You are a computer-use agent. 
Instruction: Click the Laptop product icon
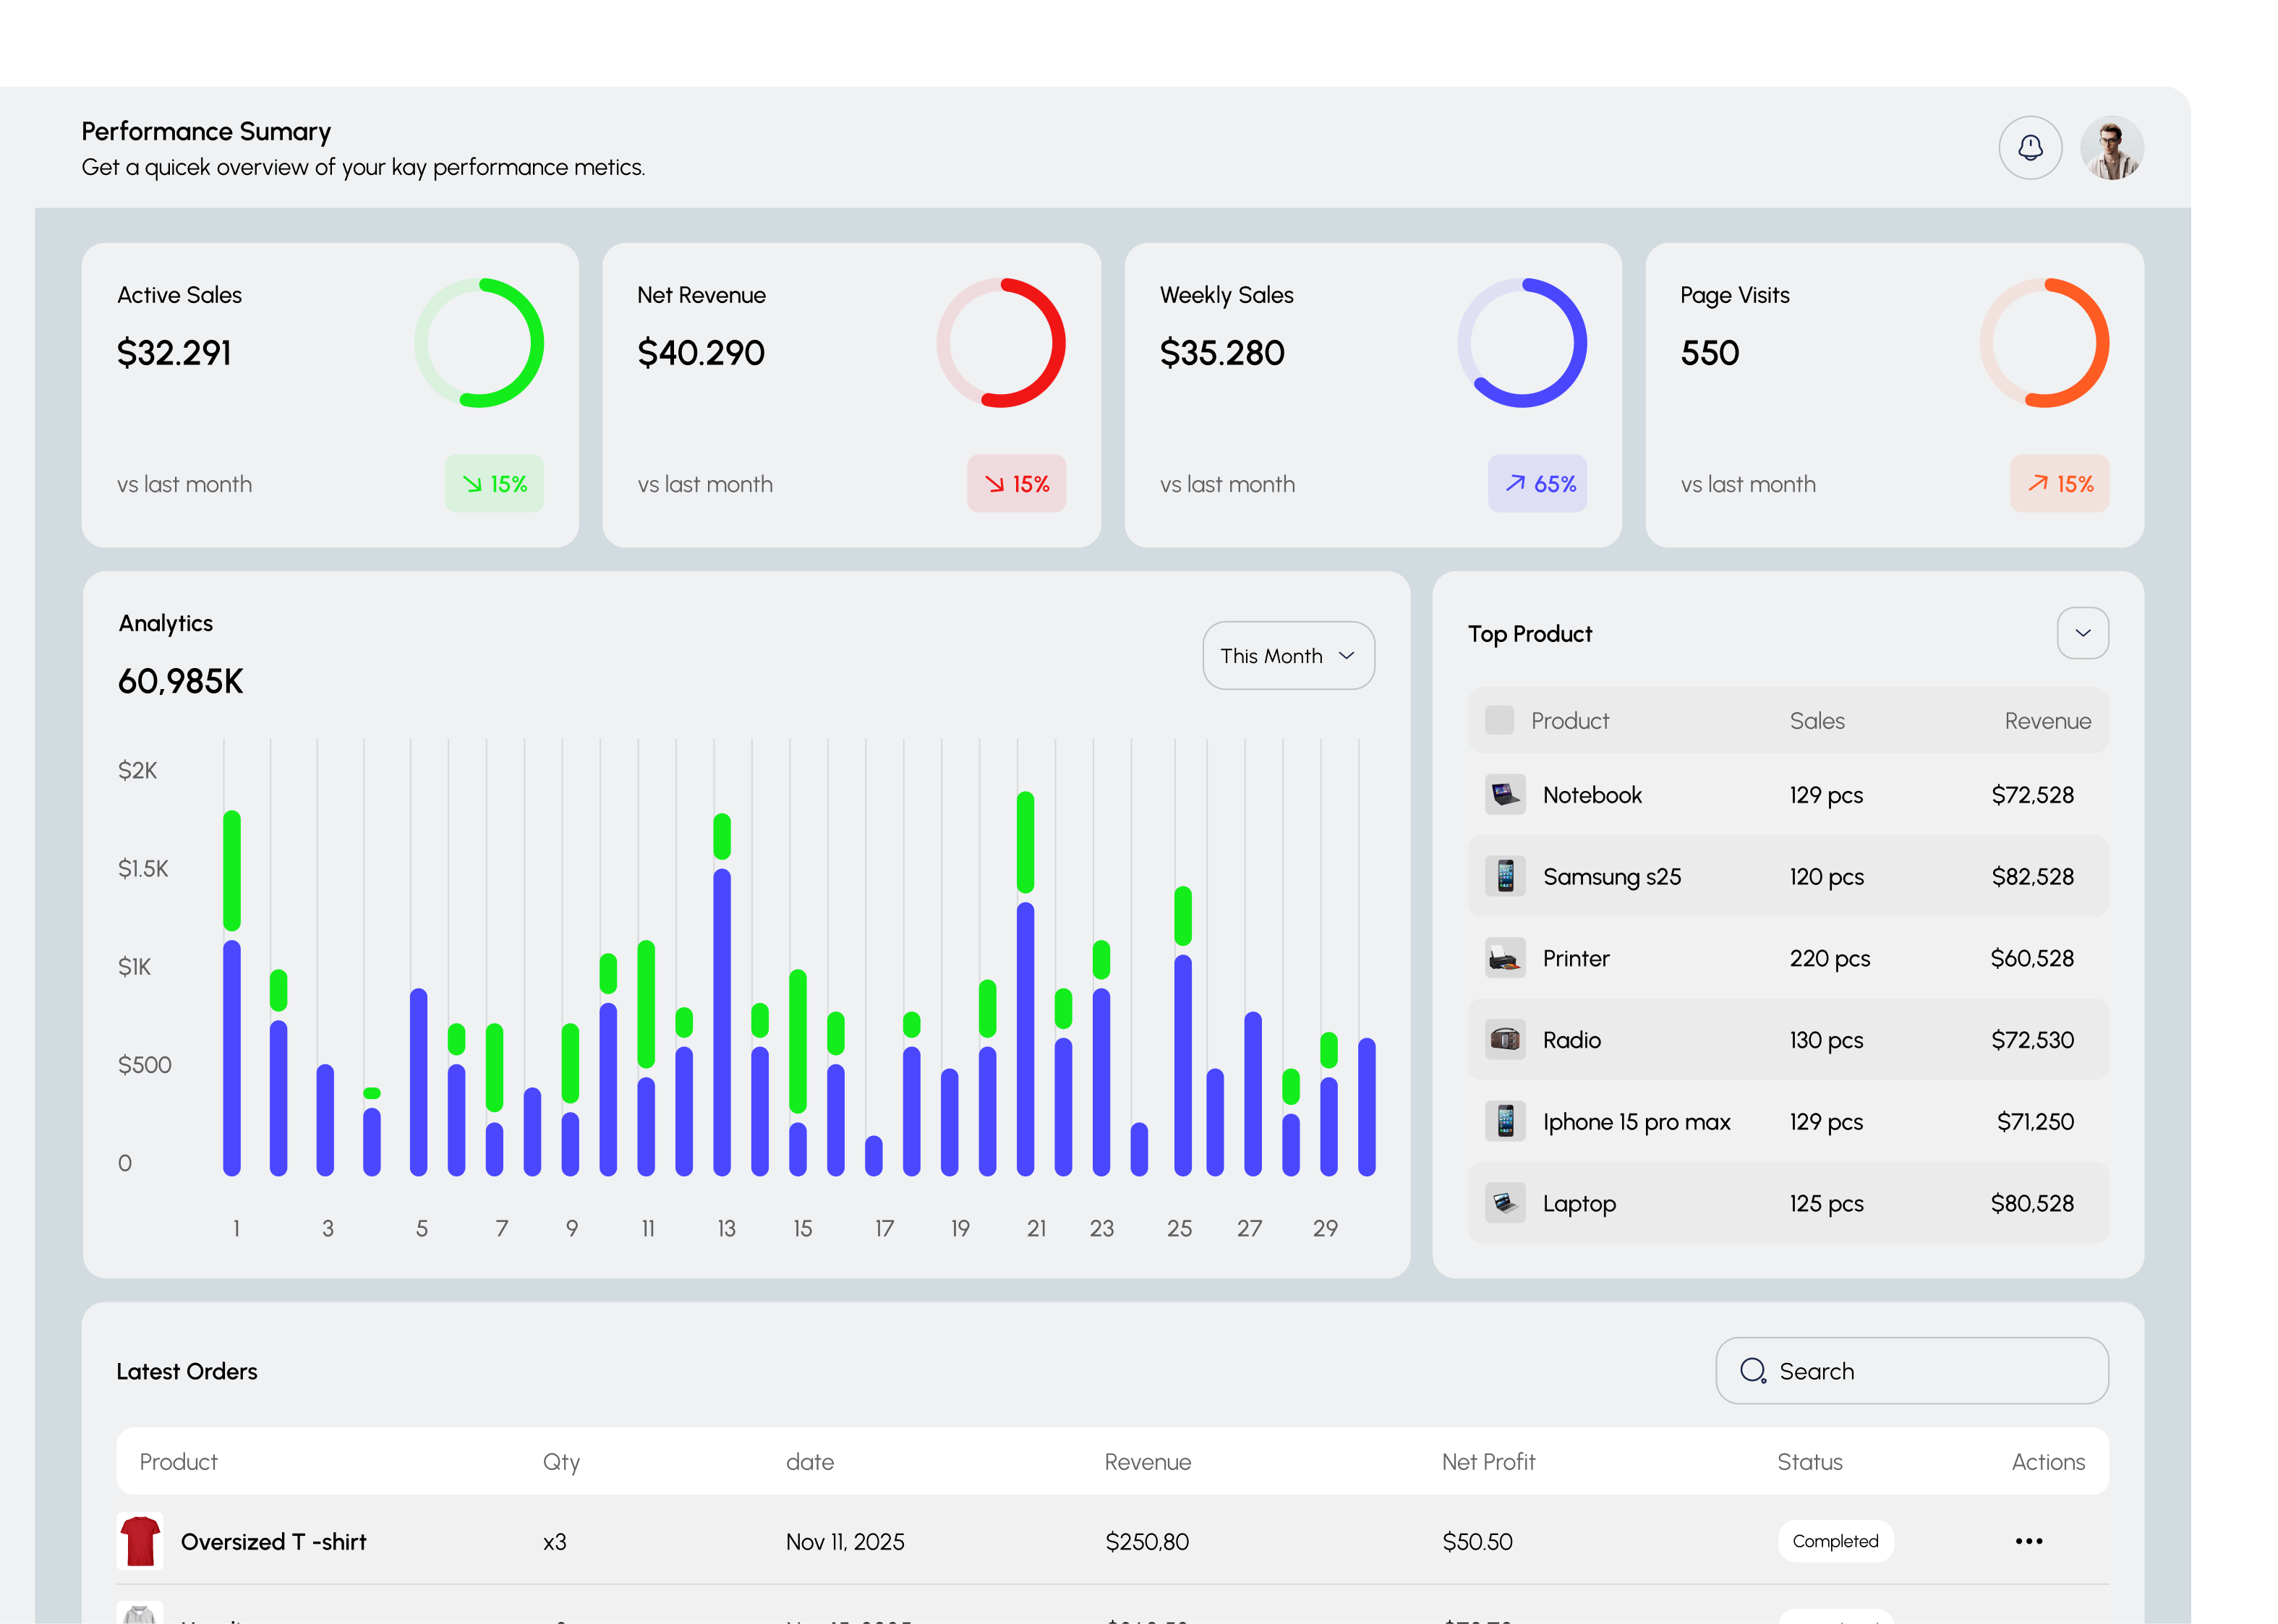click(1505, 1203)
